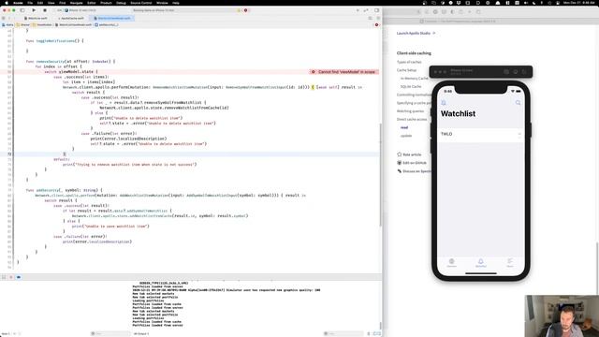Click the date and time in menu bar
This screenshot has height=337, width=599.
tap(578, 3)
